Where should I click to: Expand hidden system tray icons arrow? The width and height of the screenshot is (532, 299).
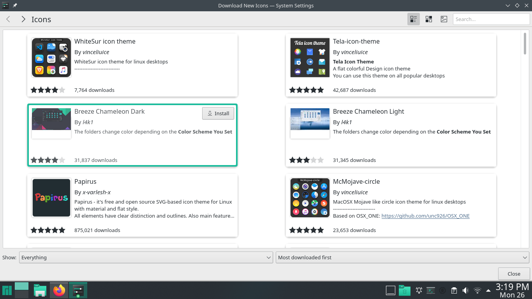coord(488,290)
